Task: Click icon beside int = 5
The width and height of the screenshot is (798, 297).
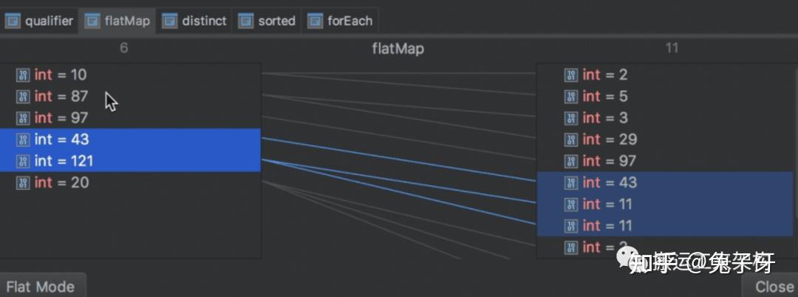Action: (571, 96)
